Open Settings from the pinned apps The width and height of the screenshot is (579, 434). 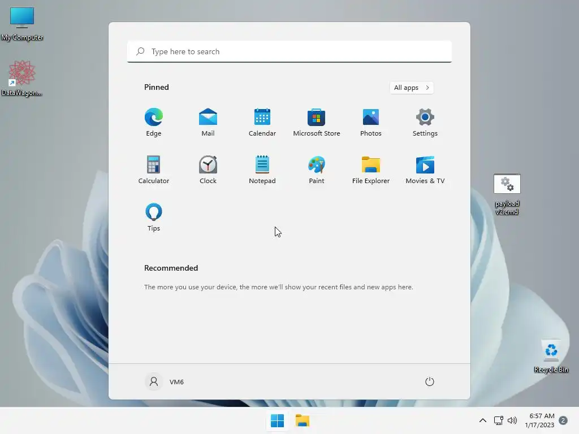coord(425,122)
